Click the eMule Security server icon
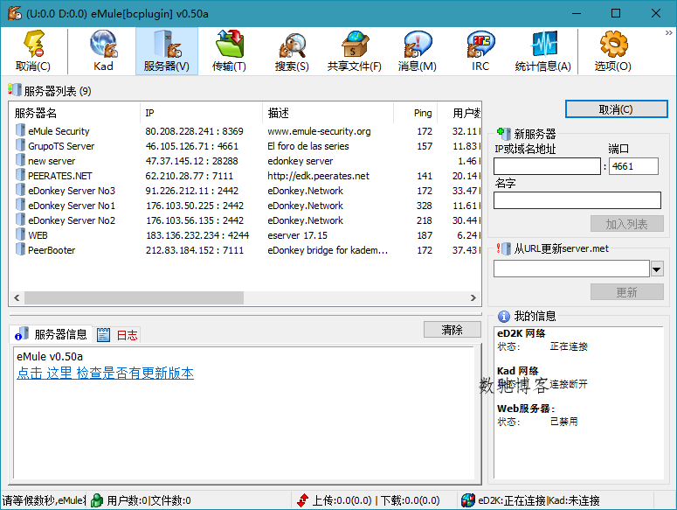Viewport: 677px width, 510px height. [20, 130]
